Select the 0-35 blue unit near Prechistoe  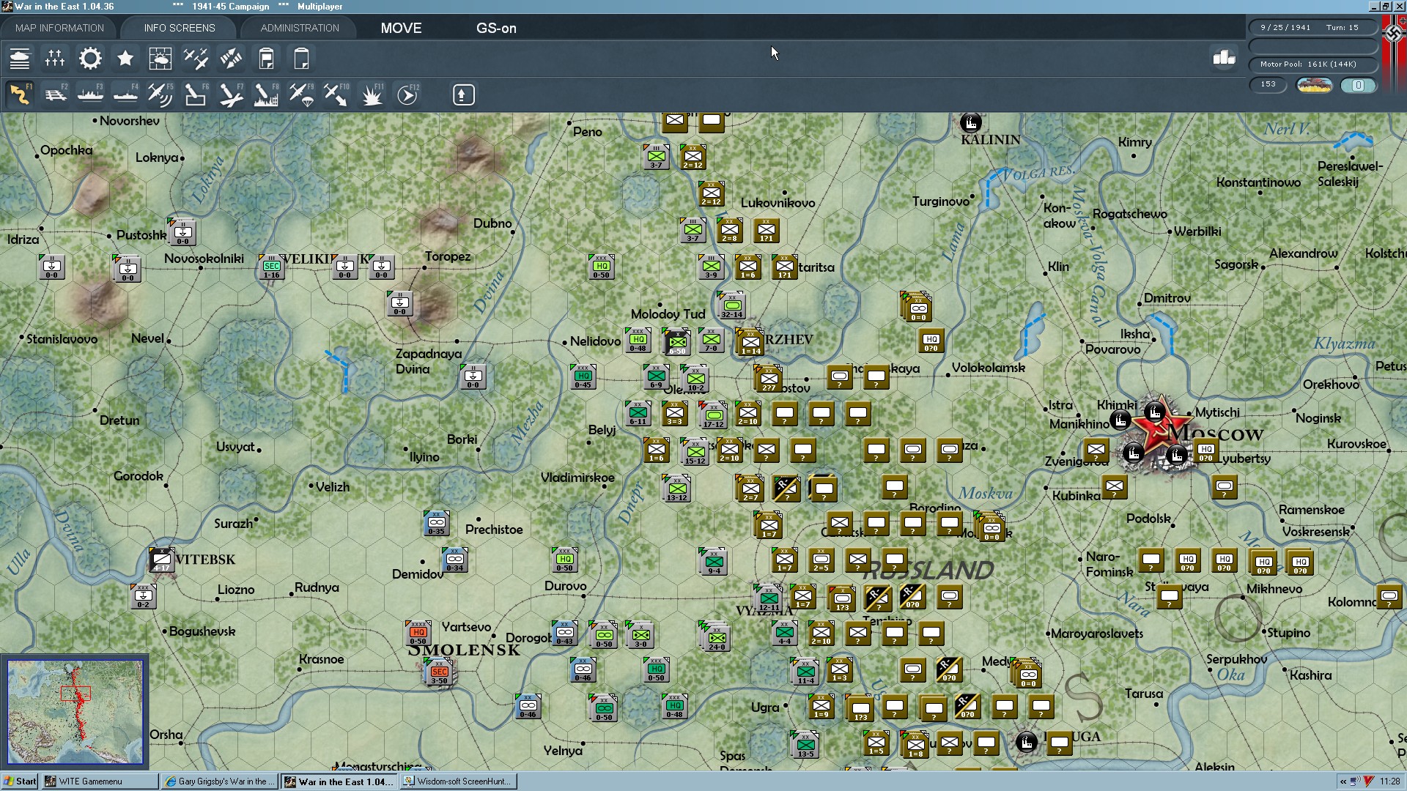(436, 524)
